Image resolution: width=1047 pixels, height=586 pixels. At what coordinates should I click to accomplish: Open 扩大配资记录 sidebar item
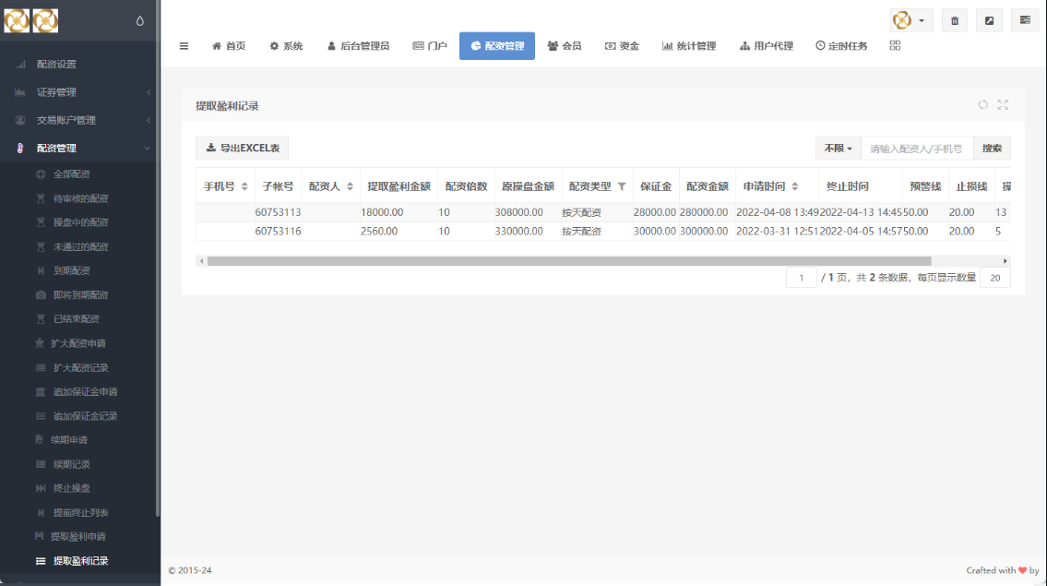coord(78,367)
